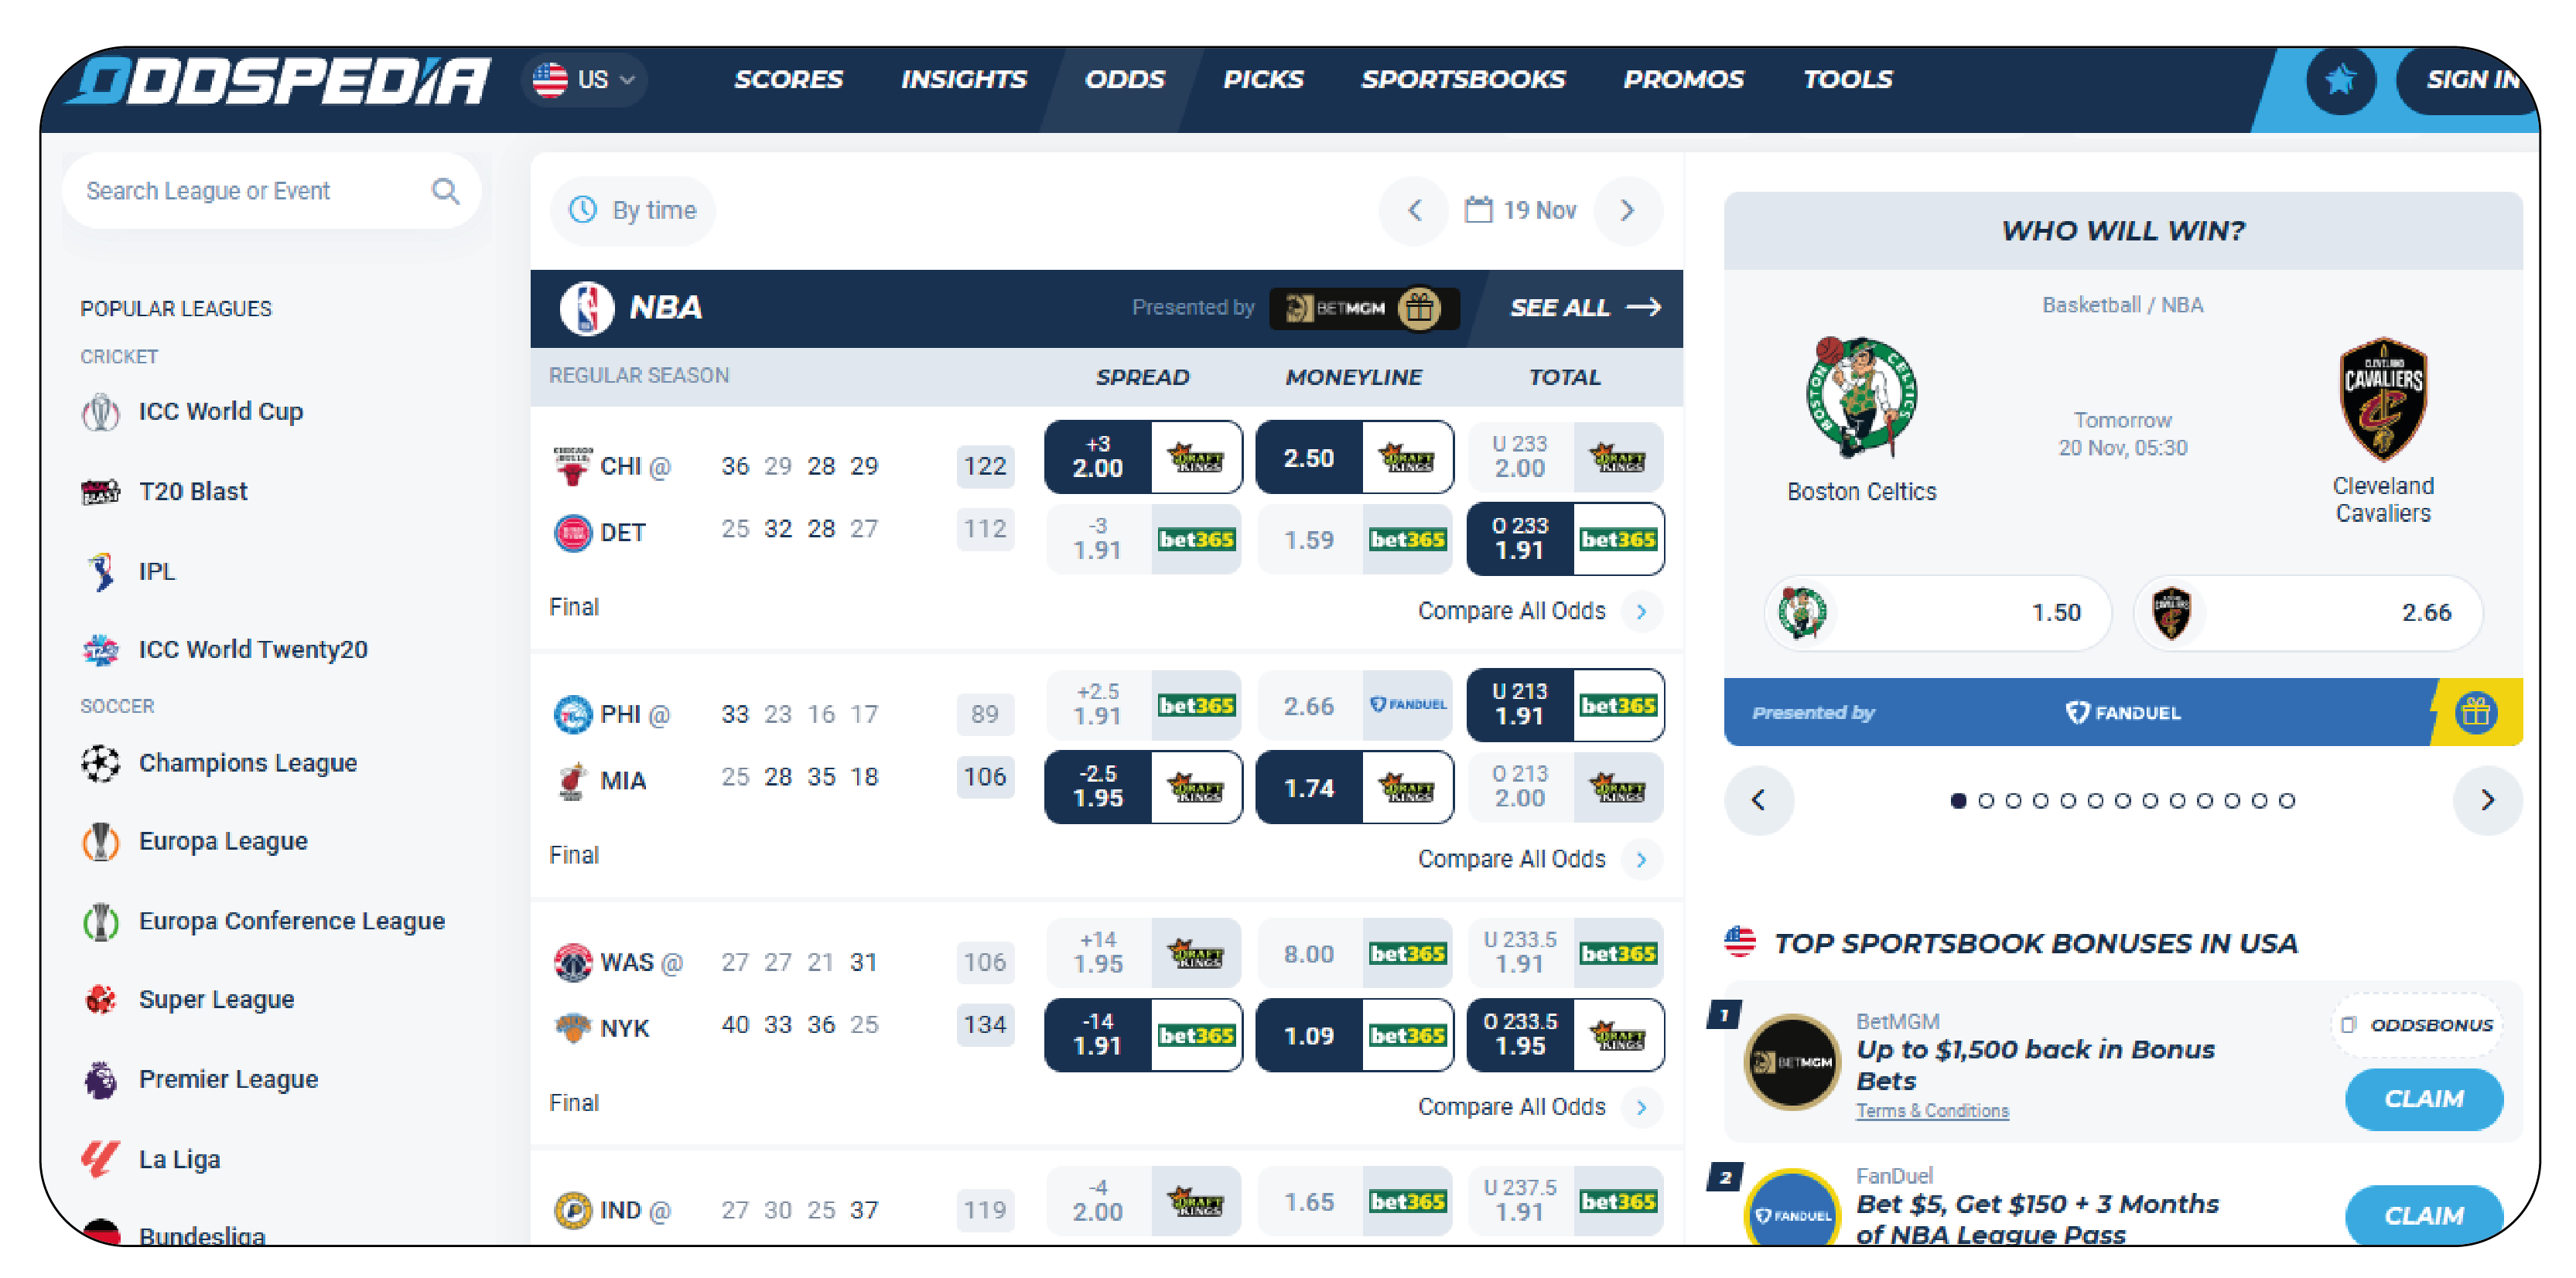Click the Oddspedia logo
Screen dimensions: 2576x1278
[x=277, y=80]
